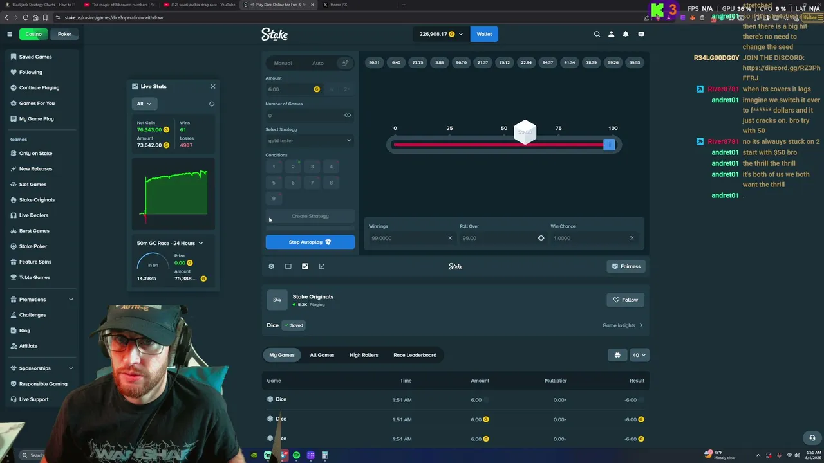This screenshot has height=463, width=824.
Task: Click the Wallet button
Action: pyautogui.click(x=484, y=34)
